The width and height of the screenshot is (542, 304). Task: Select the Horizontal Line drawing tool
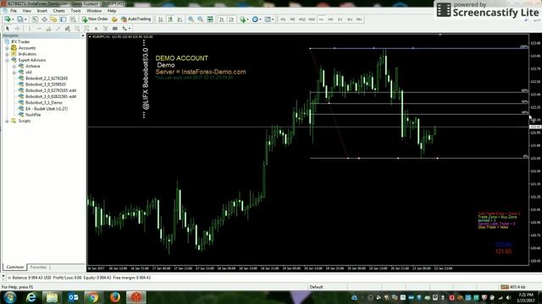39,29
